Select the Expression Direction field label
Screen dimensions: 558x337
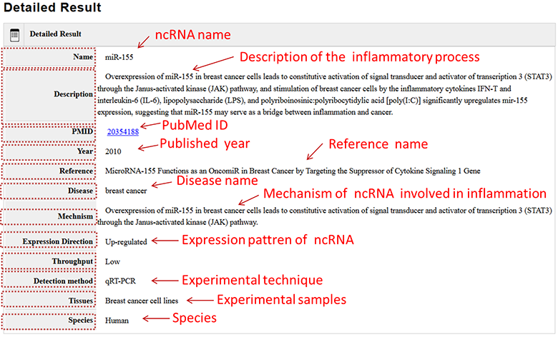click(57, 241)
